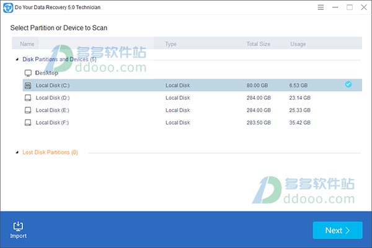Click the 6.53 GB usage value
The height and width of the screenshot is (248, 372).
pyautogui.click(x=298, y=86)
